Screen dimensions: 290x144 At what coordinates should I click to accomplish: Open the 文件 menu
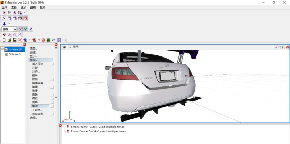(4, 7)
